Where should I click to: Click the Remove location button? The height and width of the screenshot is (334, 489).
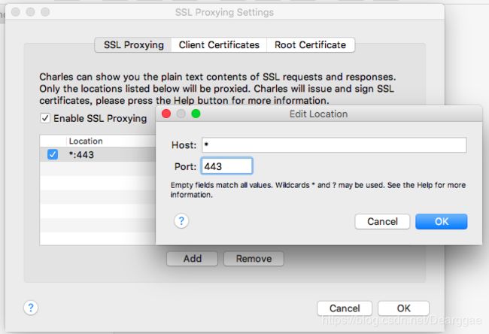[254, 259]
